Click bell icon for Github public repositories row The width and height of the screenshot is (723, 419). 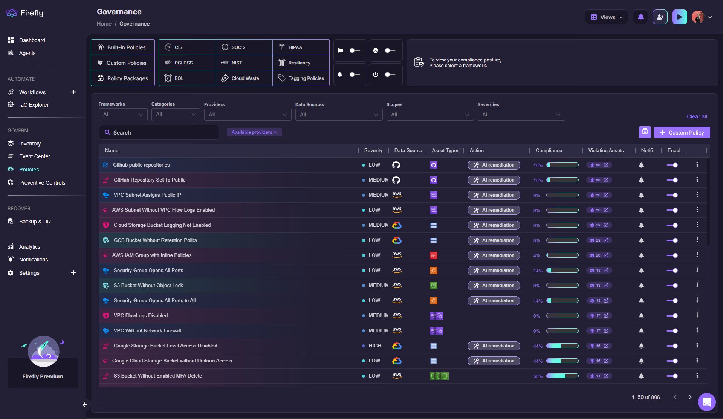coord(641,165)
